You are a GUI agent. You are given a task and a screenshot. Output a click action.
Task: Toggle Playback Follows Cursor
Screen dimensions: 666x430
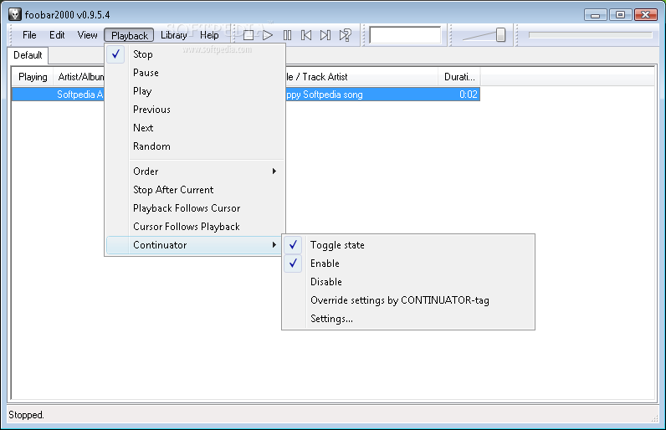point(196,208)
